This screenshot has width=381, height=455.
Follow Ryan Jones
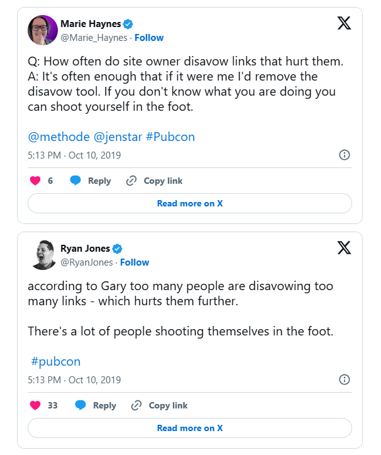point(135,262)
